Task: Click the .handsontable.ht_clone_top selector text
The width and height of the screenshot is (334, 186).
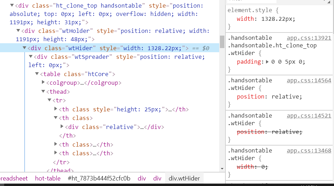Action: point(272,45)
